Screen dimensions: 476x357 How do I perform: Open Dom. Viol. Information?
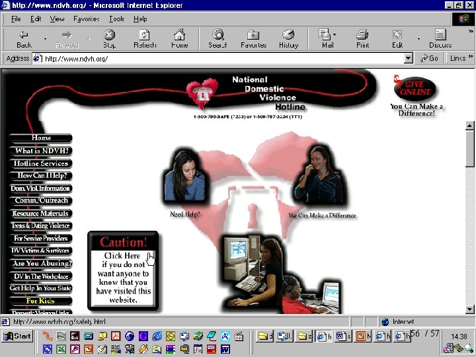41,188
